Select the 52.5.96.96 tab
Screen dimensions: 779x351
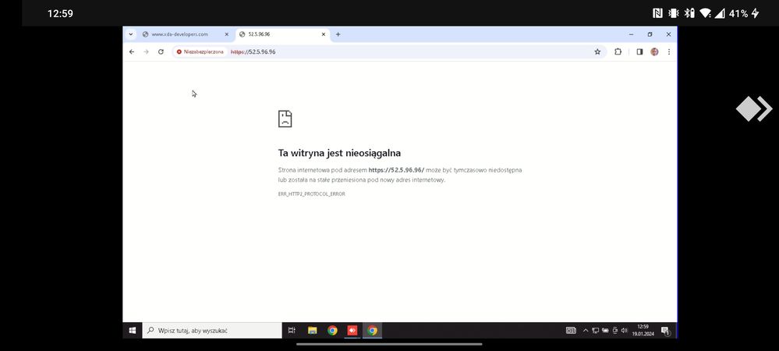click(x=277, y=34)
